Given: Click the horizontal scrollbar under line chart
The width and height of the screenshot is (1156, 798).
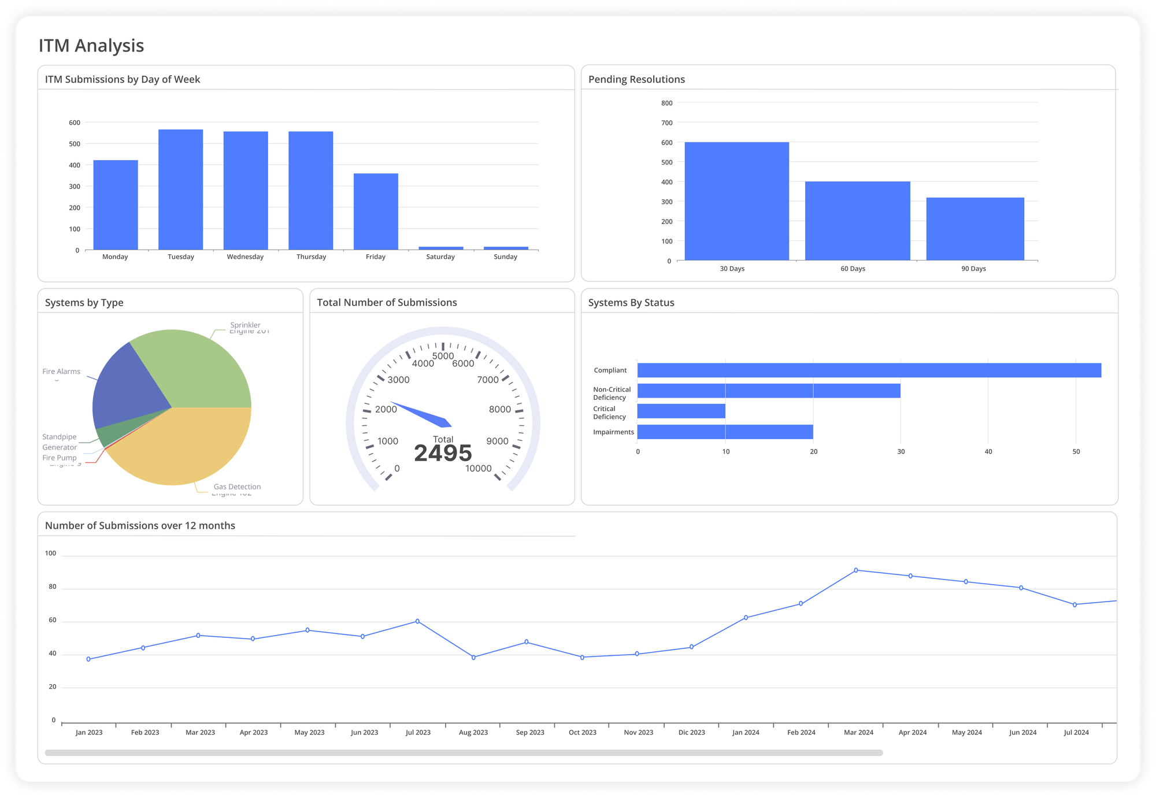Looking at the screenshot, I should [464, 753].
